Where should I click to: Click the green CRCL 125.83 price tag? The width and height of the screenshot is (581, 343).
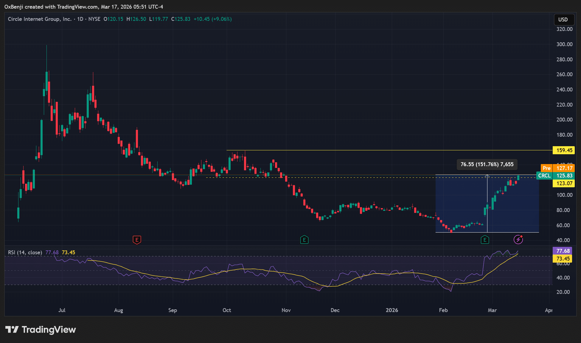555,176
